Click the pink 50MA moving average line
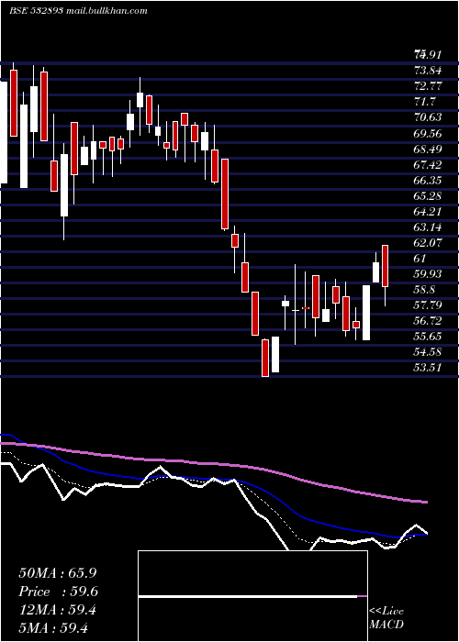The height and width of the screenshot is (642, 459). [213, 463]
